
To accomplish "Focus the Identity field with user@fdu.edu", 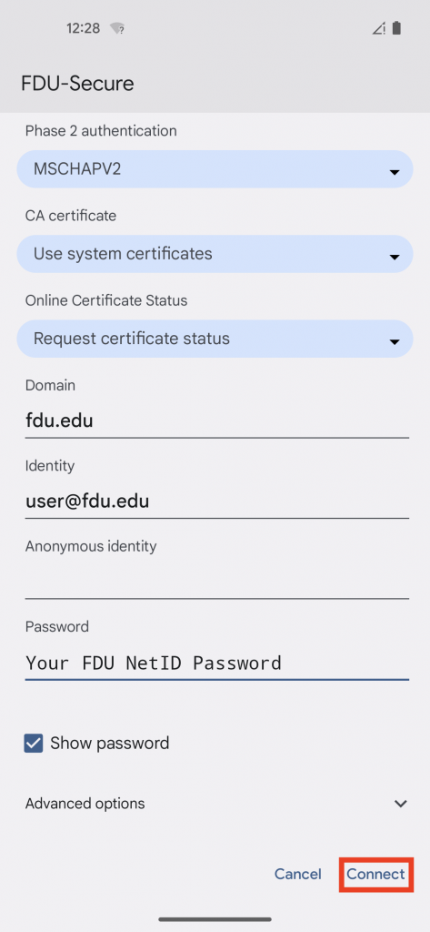I will click(216, 501).
